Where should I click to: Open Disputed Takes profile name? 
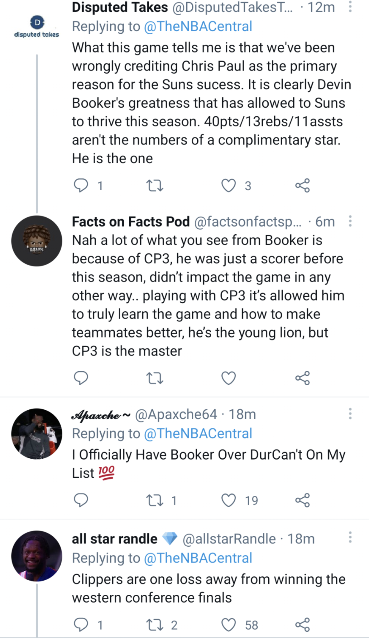click(x=120, y=7)
